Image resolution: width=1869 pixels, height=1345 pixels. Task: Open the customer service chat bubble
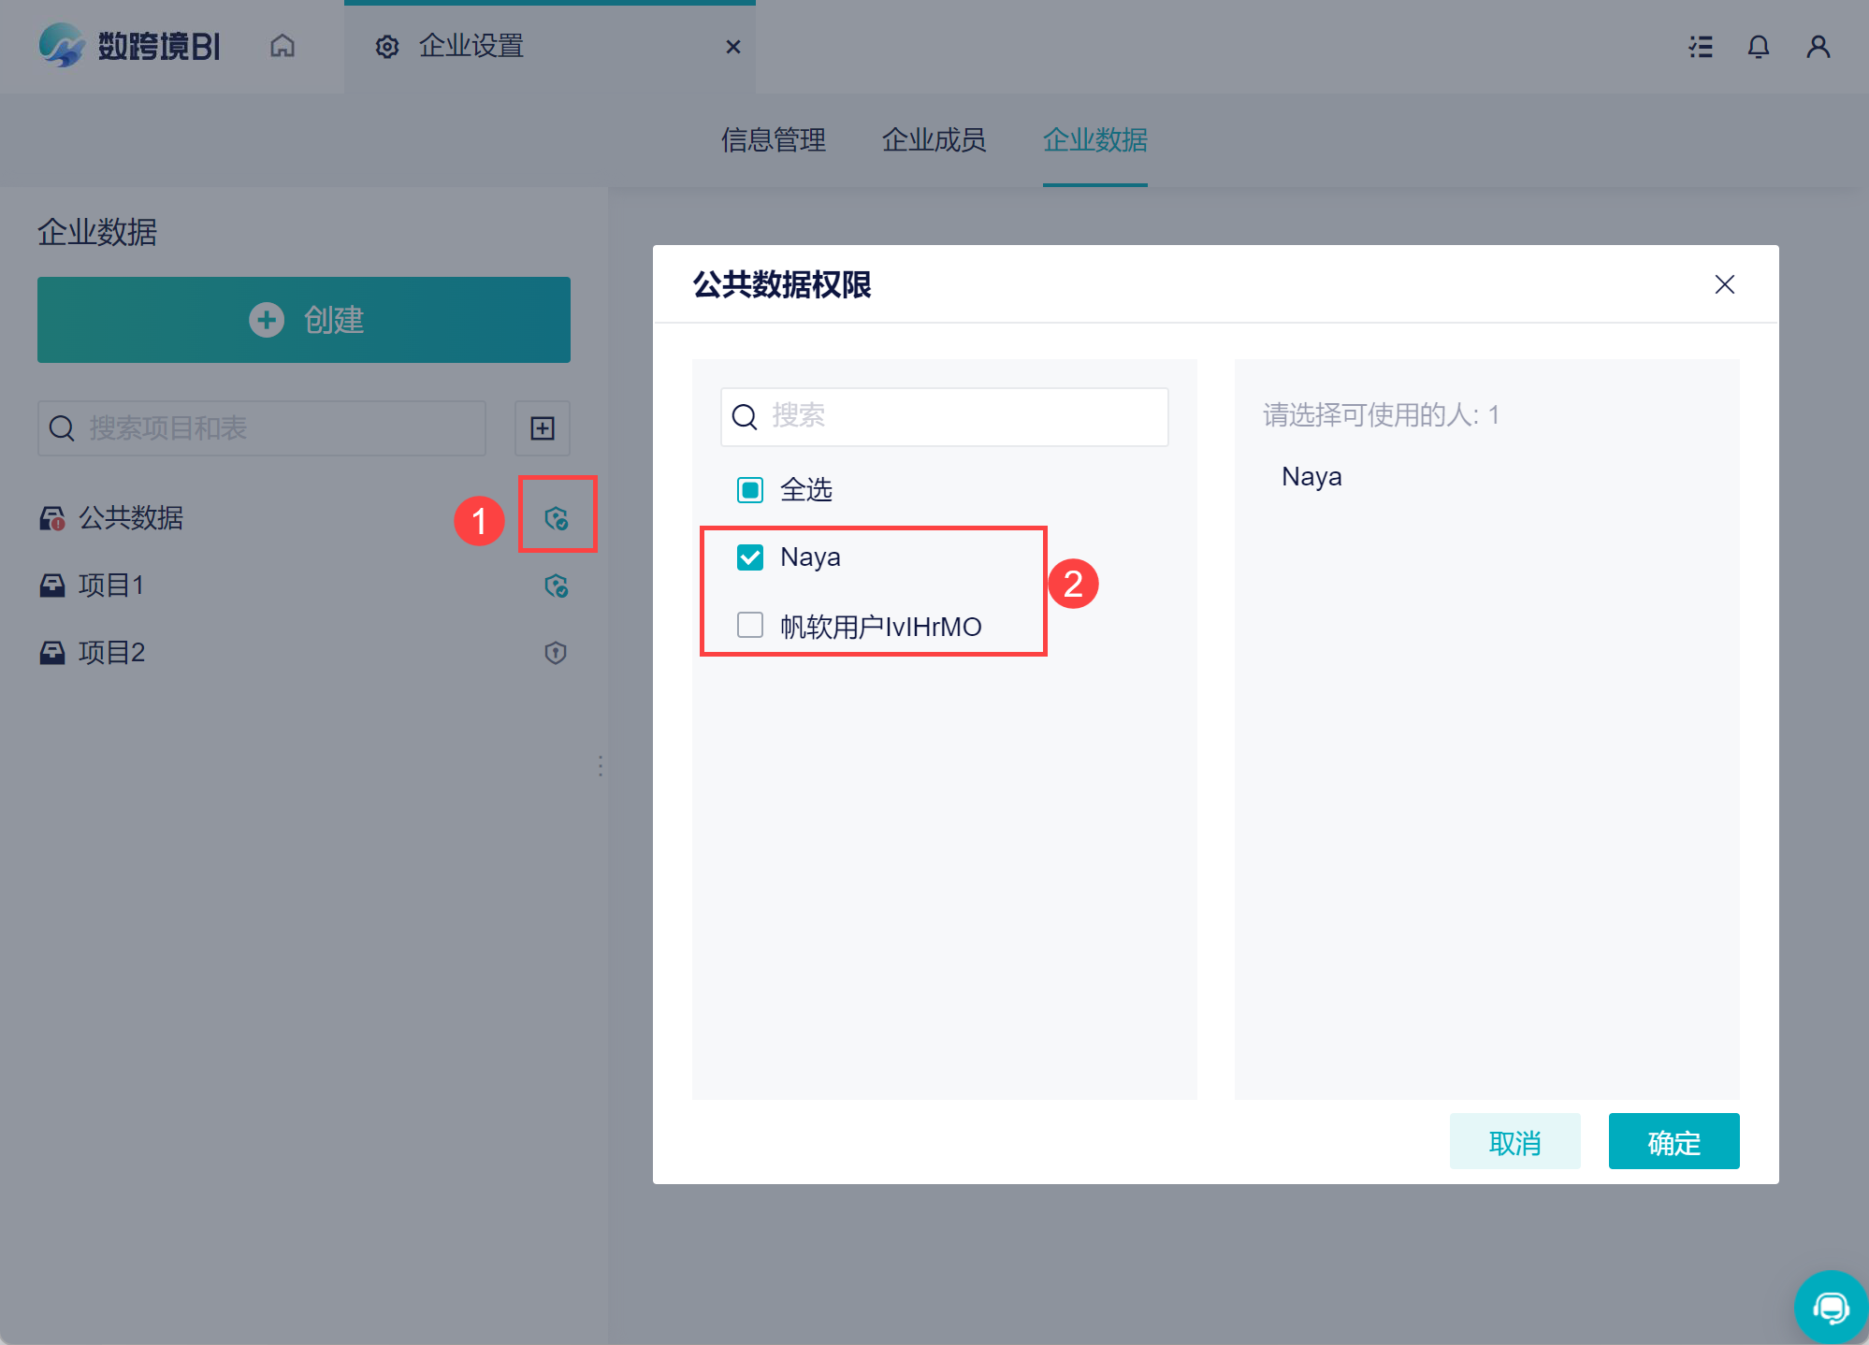pos(1831,1307)
